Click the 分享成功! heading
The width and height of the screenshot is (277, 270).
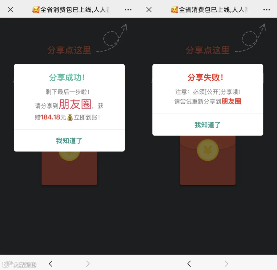click(67, 77)
